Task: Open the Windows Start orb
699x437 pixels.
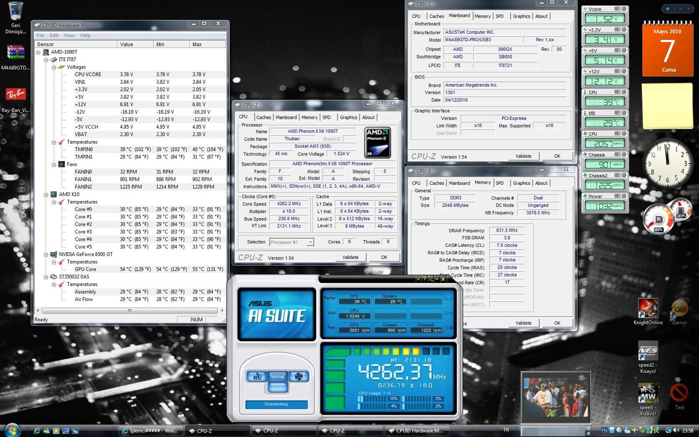Action: click(12, 430)
